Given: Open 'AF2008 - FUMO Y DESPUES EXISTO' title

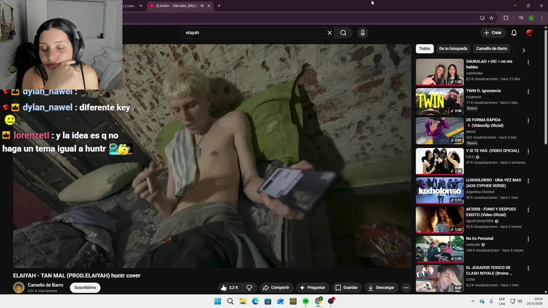Looking at the screenshot, I should click(x=491, y=212).
